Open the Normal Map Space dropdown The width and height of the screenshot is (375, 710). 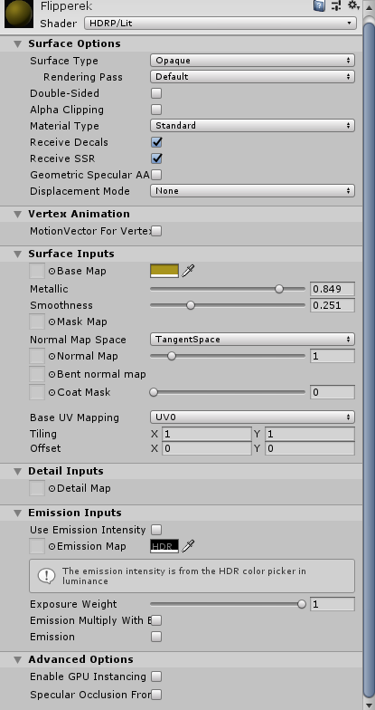[252, 339]
